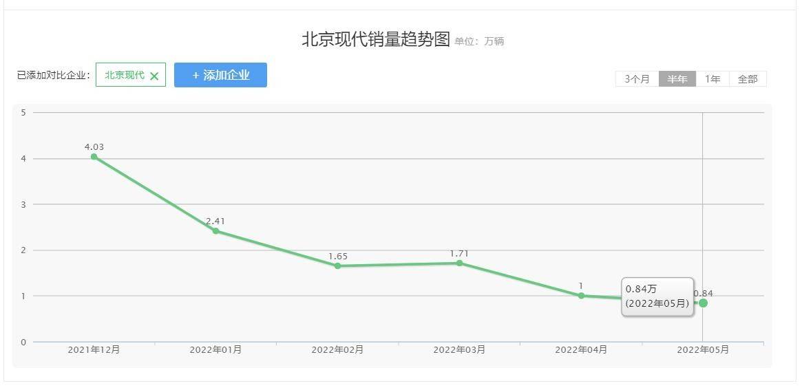
Task: Click the 2021年12月 x-axis label
Action: (x=94, y=350)
